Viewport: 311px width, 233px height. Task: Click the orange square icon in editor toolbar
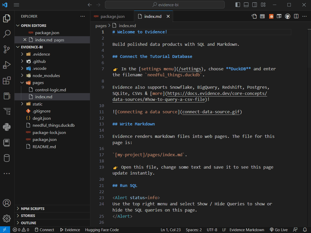[271, 16]
